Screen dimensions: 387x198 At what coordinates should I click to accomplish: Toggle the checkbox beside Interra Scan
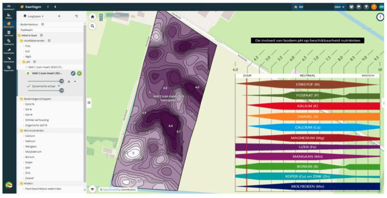coord(42,35)
